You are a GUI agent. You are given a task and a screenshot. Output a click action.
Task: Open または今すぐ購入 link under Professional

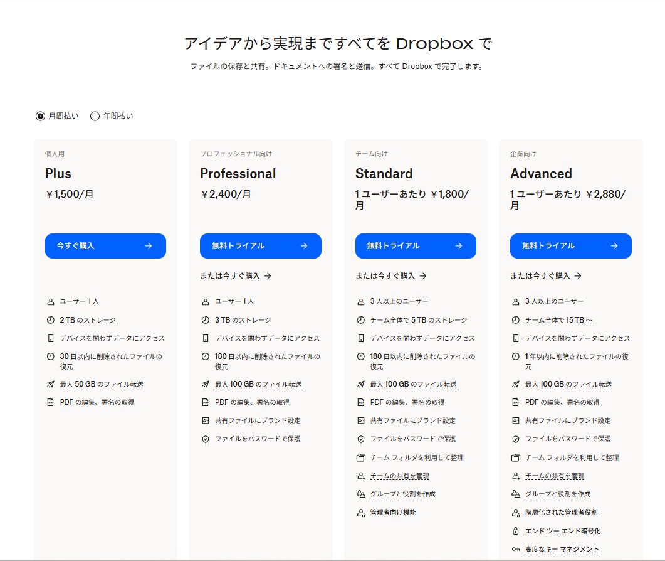(236, 276)
